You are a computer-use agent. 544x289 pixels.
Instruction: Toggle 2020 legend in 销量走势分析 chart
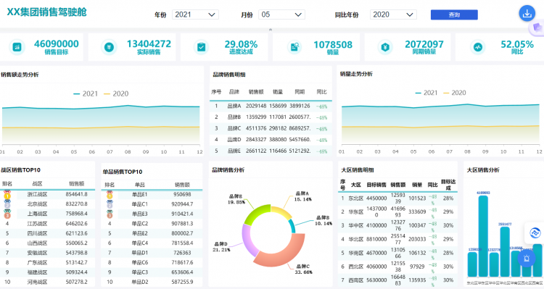tap(455, 93)
